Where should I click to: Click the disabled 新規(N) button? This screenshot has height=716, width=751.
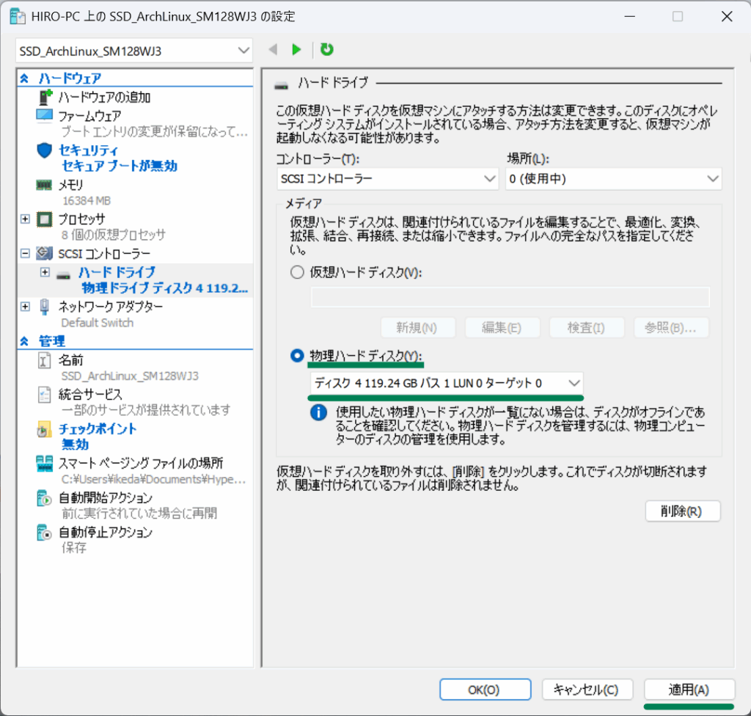pos(417,328)
